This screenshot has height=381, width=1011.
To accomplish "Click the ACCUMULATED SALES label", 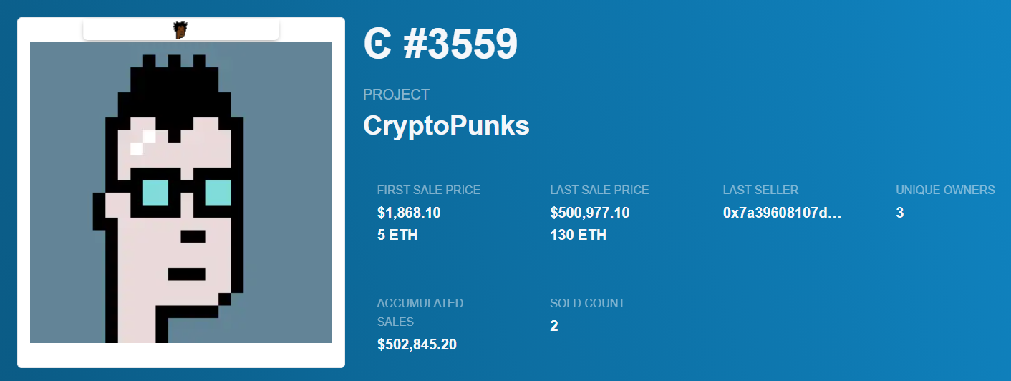I will pos(420,312).
